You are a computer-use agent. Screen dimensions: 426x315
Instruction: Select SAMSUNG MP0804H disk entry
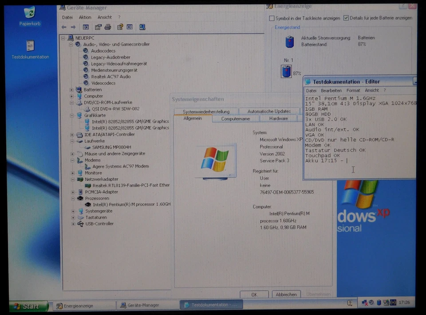[112, 148]
